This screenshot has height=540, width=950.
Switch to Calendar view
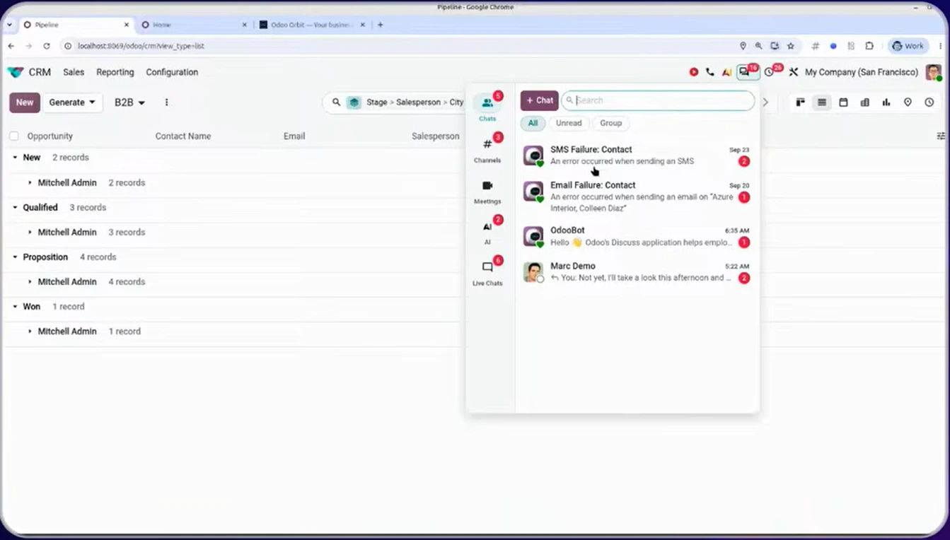point(843,102)
